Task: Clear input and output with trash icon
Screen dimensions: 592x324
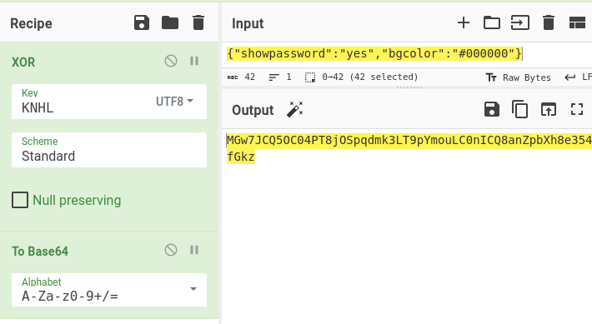Action: click(548, 22)
